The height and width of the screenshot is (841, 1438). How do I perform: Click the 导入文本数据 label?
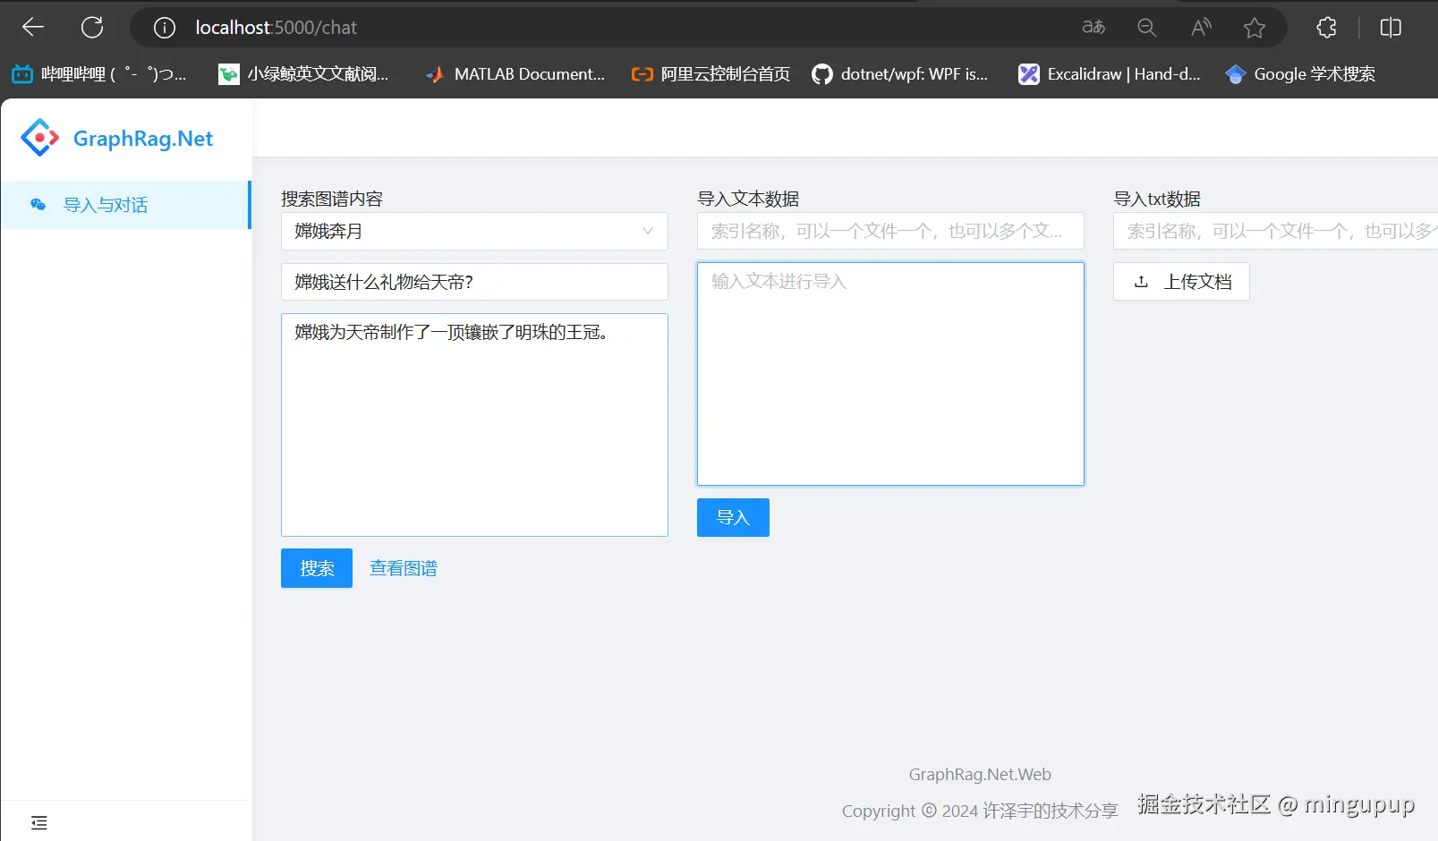coord(748,199)
